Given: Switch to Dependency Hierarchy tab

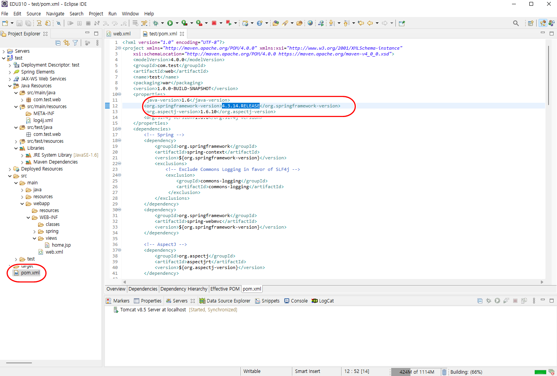Looking at the screenshot, I should (183, 289).
